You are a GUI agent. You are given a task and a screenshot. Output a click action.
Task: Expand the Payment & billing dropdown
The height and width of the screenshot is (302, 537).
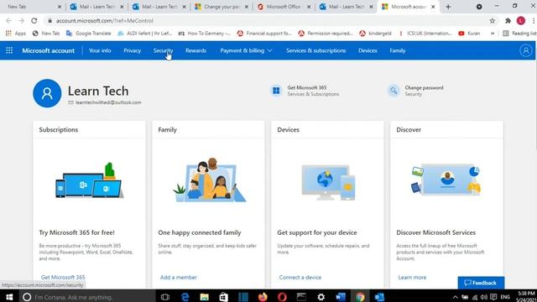click(x=246, y=50)
